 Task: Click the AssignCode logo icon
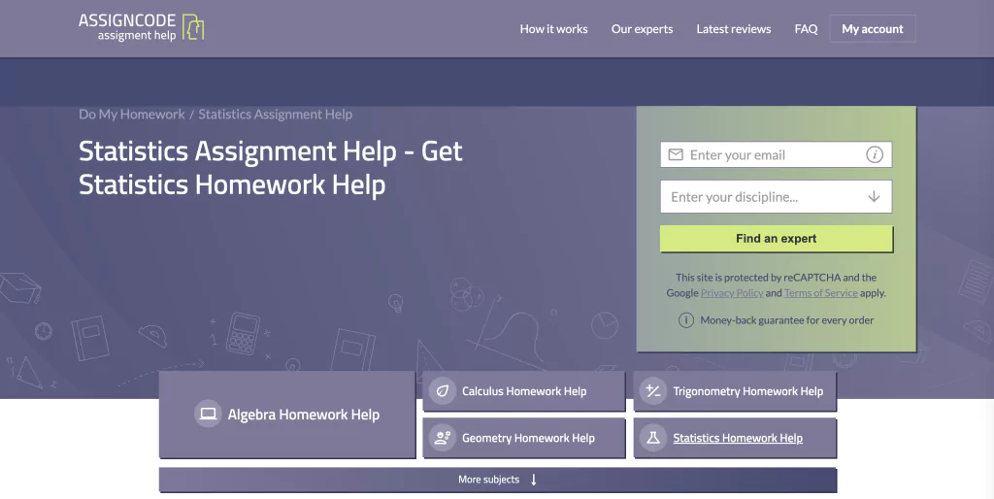tap(193, 27)
